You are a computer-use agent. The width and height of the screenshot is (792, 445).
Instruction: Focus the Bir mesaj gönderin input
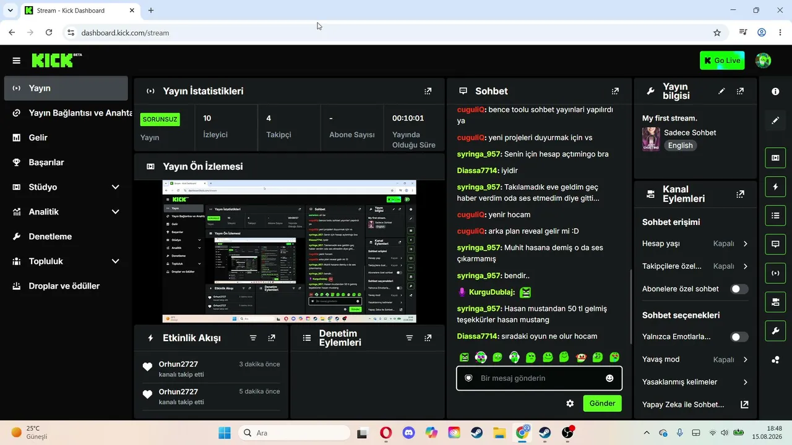(540, 378)
